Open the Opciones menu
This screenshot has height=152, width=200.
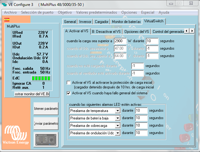(x=129, y=12)
